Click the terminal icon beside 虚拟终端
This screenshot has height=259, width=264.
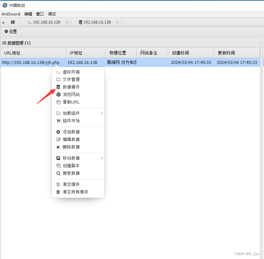pos(58,72)
